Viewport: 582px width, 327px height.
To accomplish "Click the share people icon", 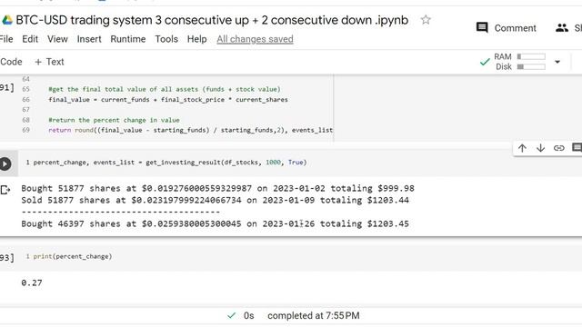I will [x=562, y=28].
